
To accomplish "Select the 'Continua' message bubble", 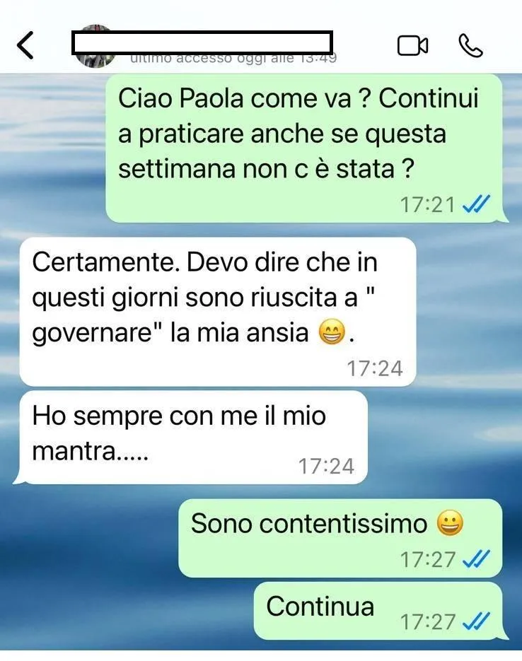I will coord(380,611).
